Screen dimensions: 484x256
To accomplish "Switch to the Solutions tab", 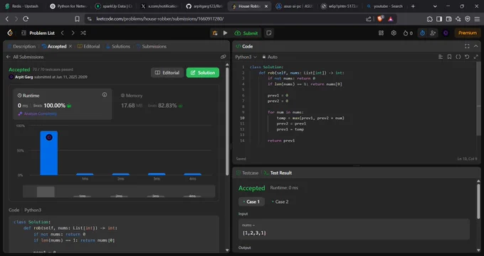I will (x=118, y=47).
